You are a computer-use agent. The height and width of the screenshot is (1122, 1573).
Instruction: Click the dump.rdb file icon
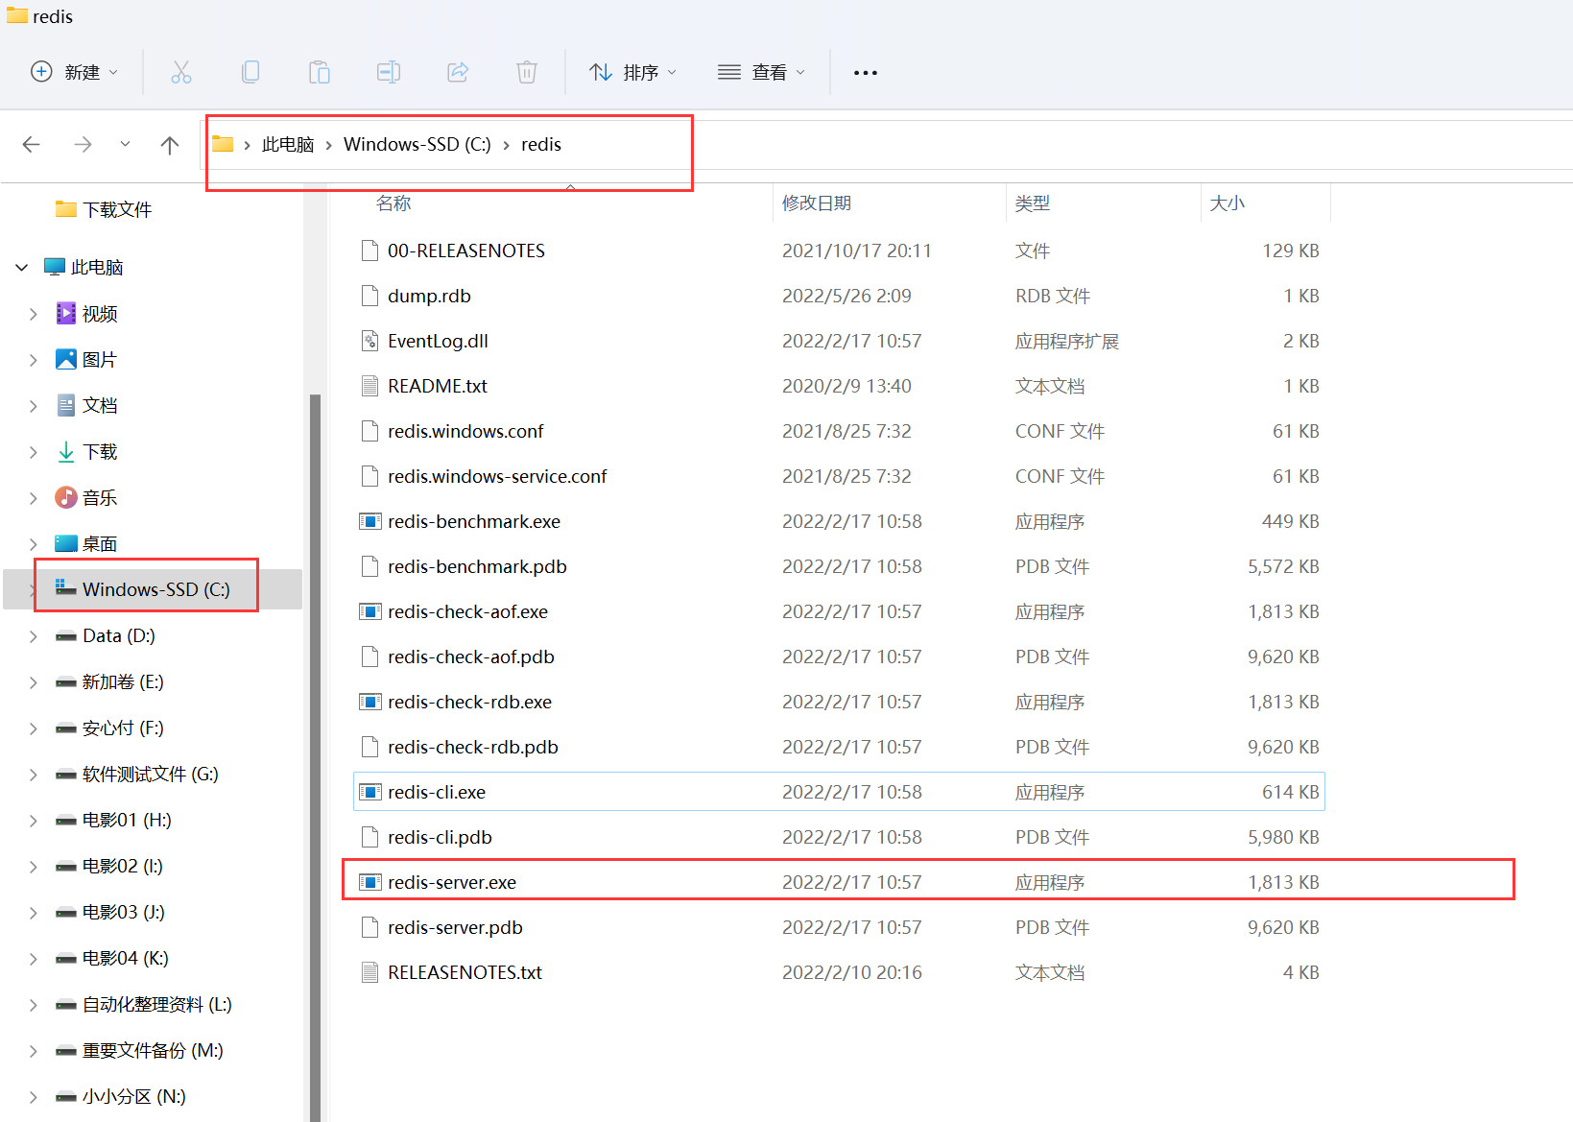pyautogui.click(x=369, y=296)
